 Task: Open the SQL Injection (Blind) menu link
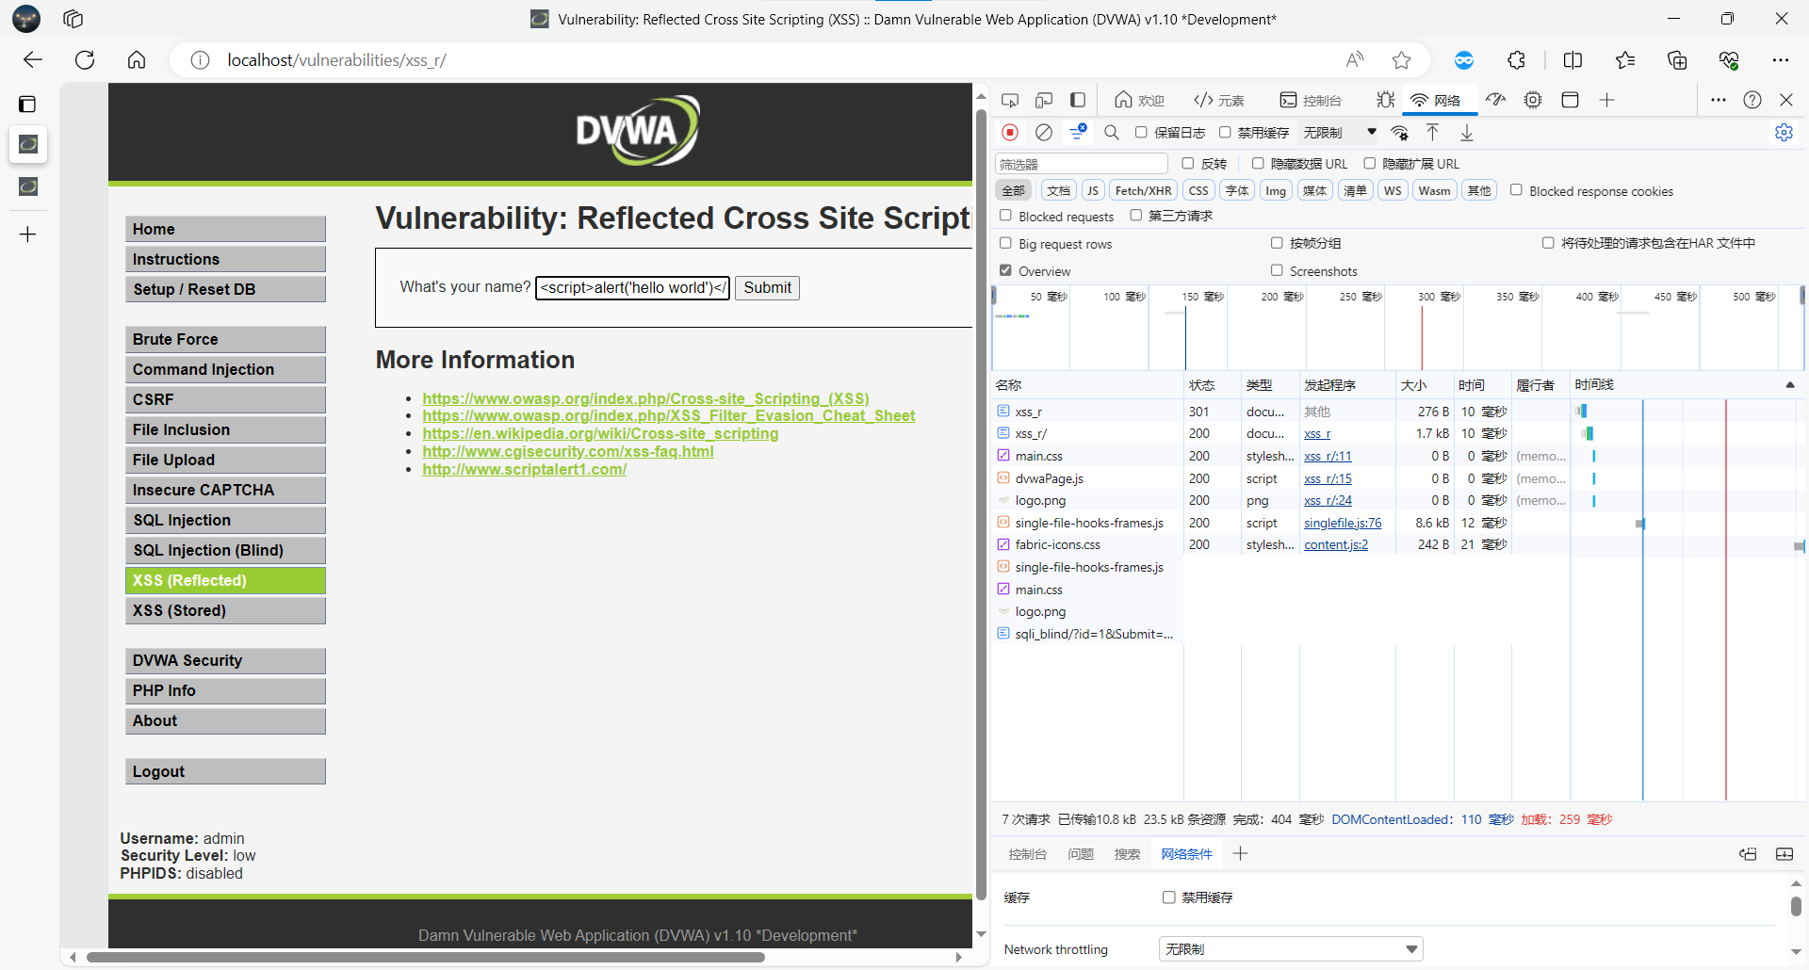click(225, 550)
